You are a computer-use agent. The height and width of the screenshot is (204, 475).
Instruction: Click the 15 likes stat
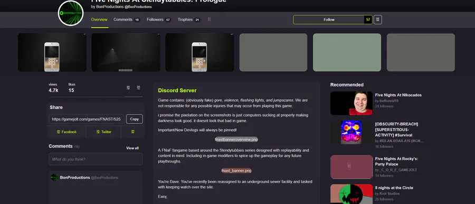click(71, 88)
